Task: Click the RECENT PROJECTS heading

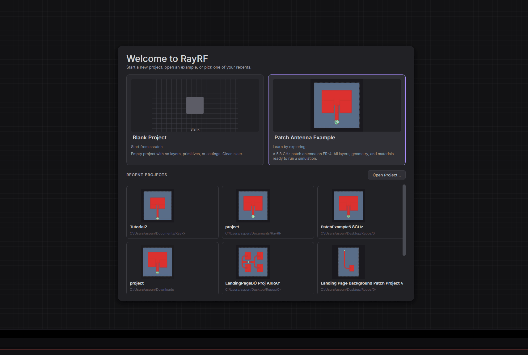Action: [147, 175]
